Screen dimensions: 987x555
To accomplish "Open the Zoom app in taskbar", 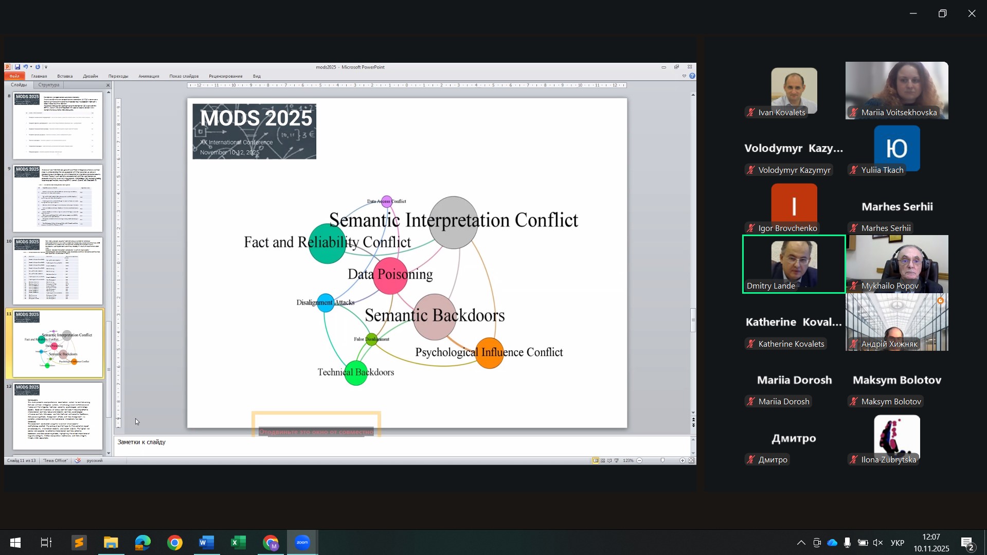I will pos(302,543).
